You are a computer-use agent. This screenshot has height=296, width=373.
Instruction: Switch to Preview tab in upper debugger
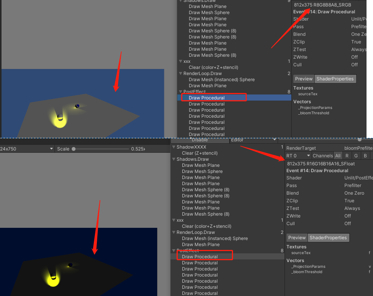tap(304, 79)
